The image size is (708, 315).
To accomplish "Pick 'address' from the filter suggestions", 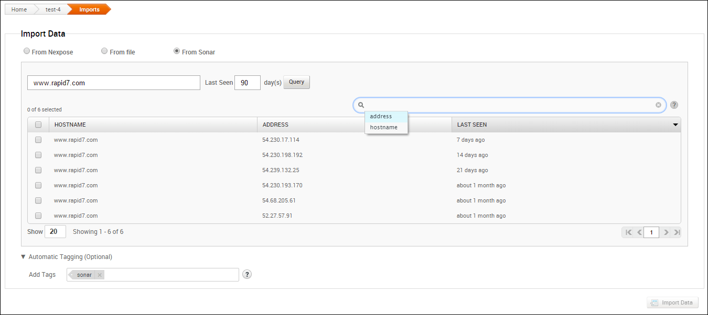I will (x=381, y=116).
